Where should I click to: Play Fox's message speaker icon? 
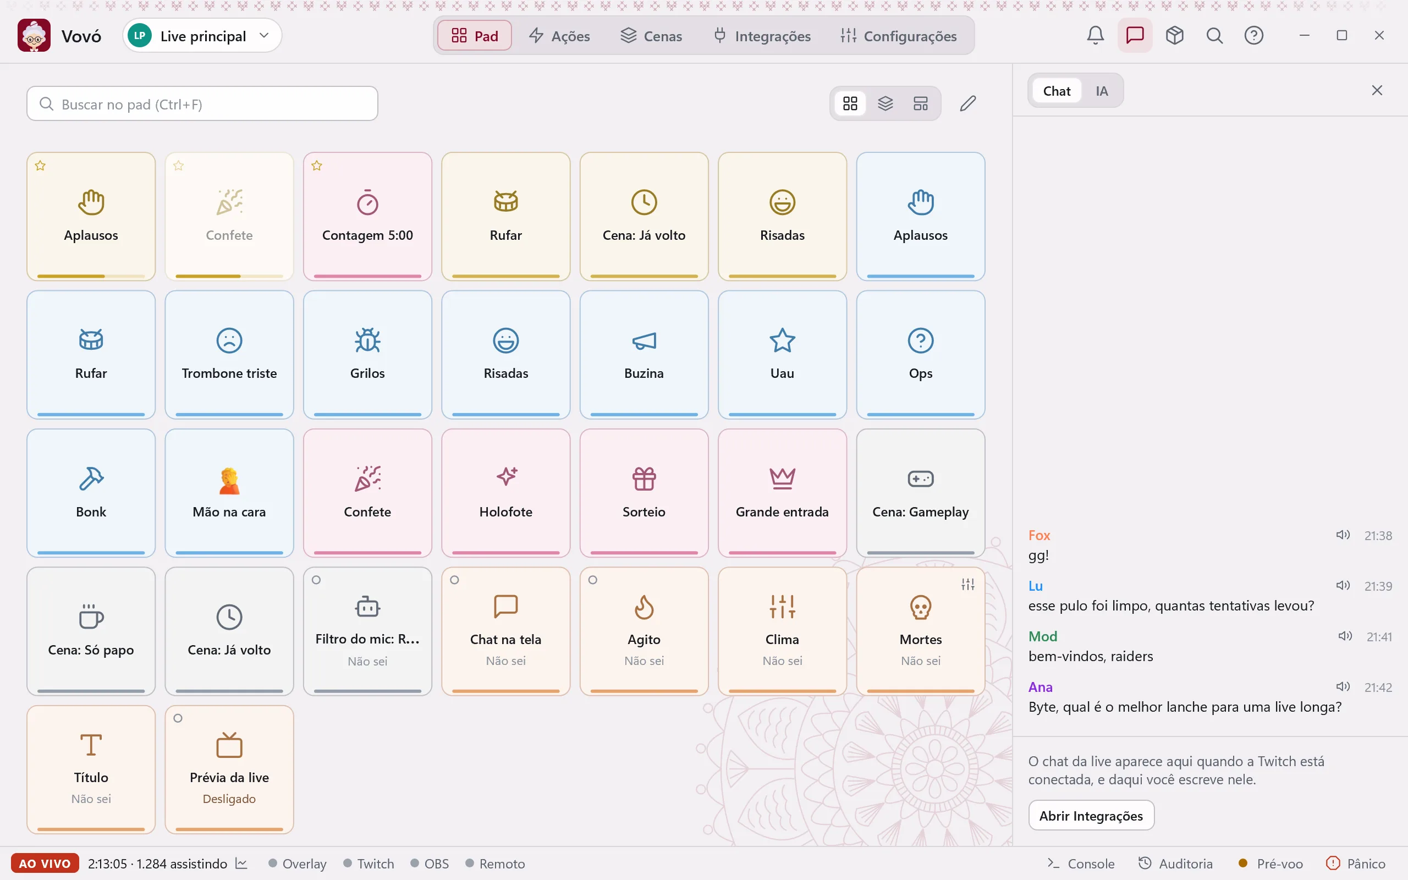[x=1342, y=535]
